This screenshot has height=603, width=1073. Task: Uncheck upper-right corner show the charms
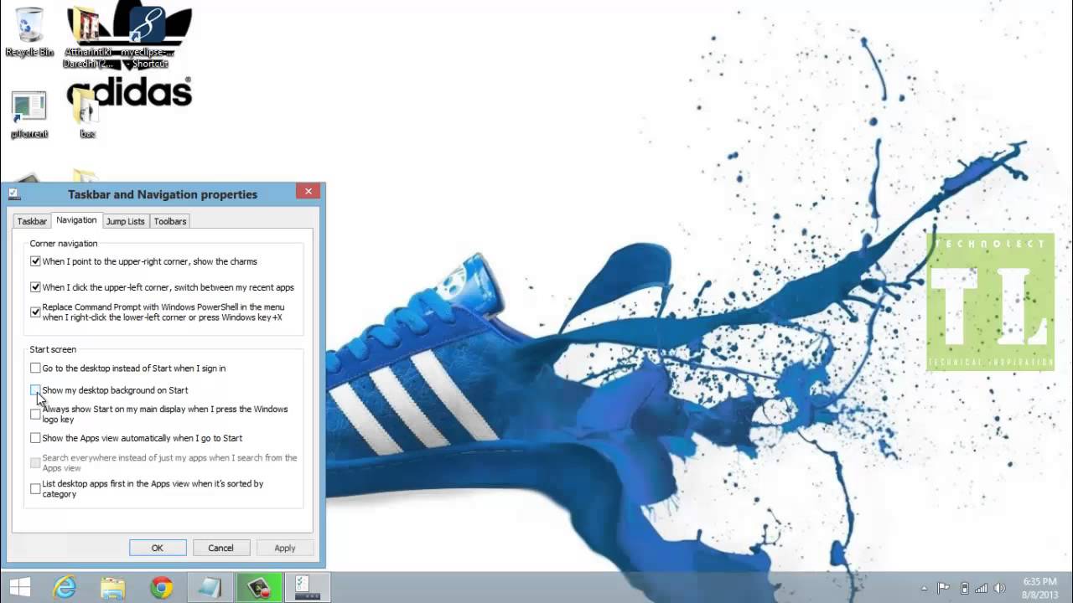[35, 261]
